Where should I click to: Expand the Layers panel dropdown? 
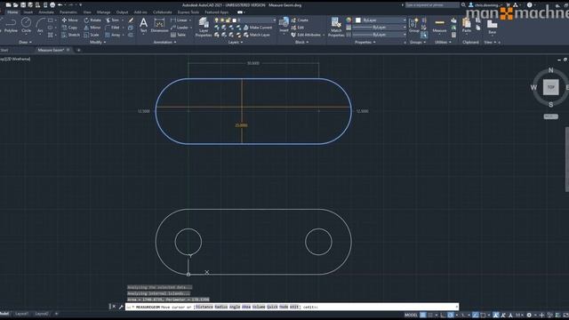pos(236,42)
